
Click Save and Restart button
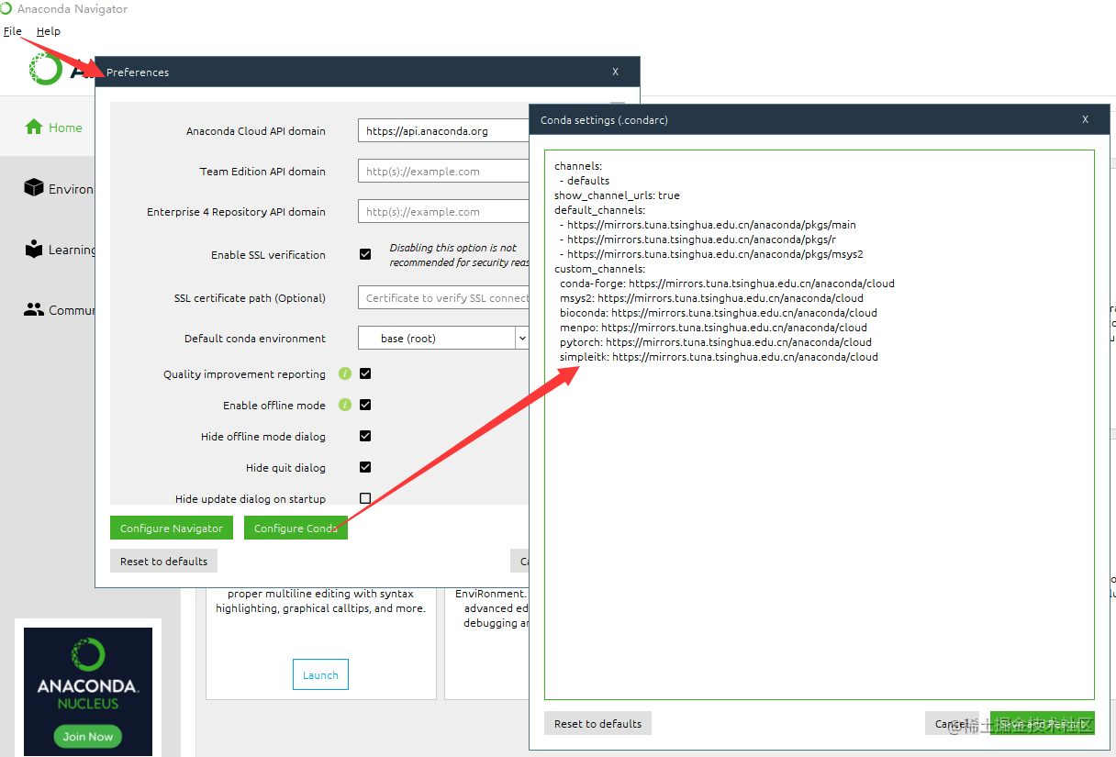1043,723
